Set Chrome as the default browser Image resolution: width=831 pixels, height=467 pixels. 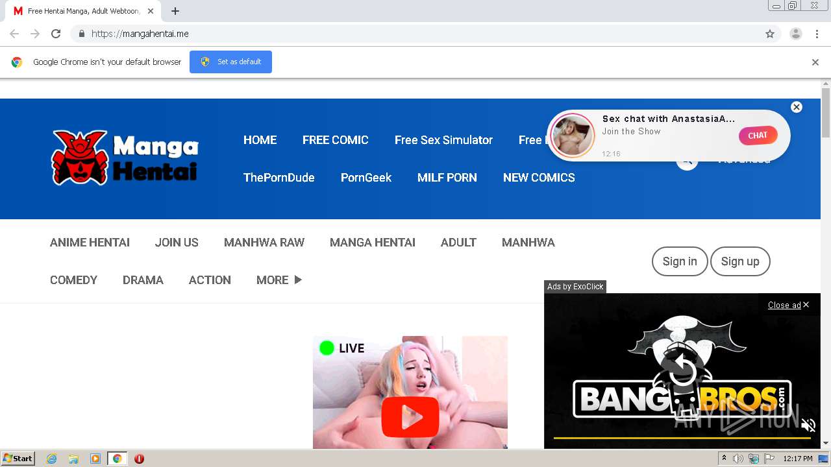click(230, 62)
